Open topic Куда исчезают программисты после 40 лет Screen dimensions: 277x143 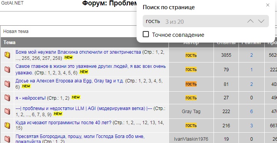[63, 123]
